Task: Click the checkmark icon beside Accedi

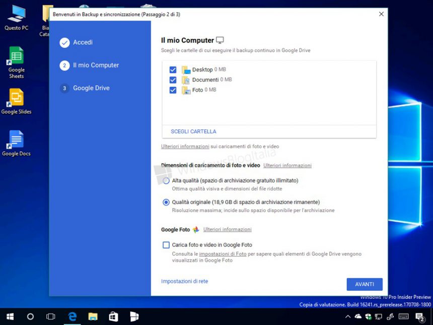Action: pyautogui.click(x=64, y=42)
